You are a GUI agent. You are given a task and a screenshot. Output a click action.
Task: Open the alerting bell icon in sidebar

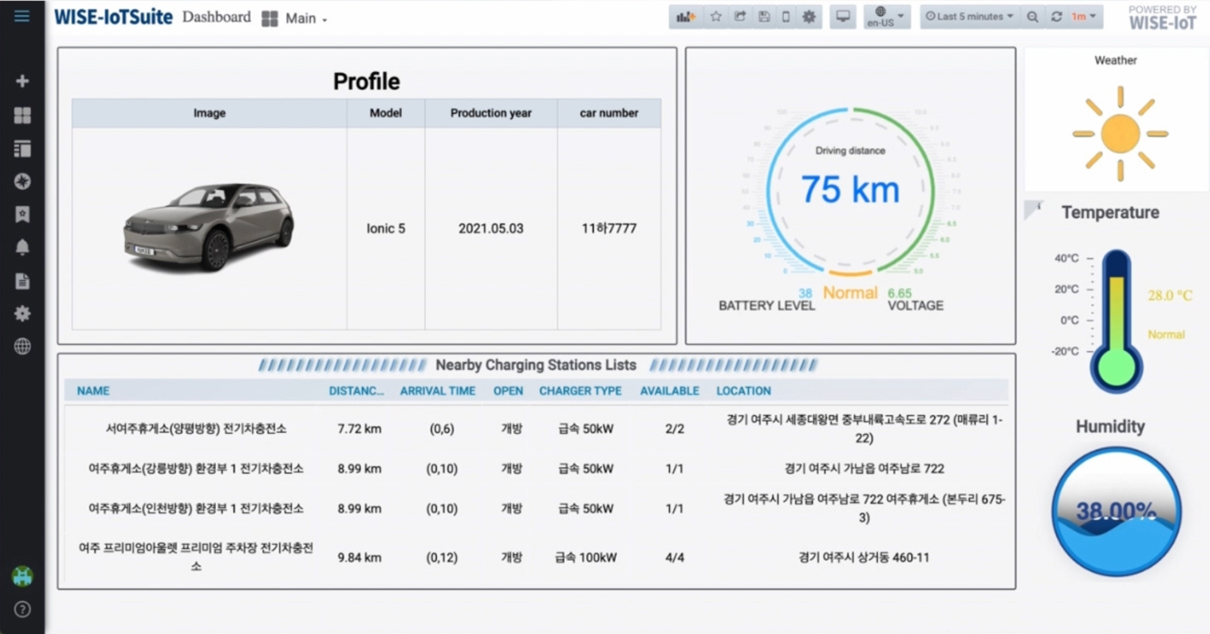pos(22,247)
